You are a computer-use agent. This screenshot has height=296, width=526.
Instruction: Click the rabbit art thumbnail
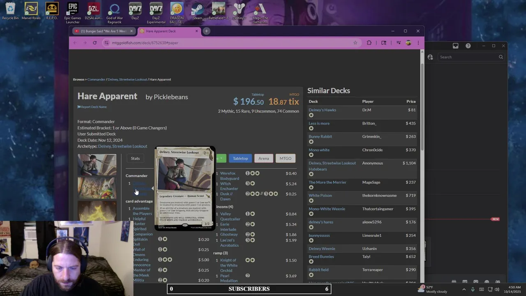[x=97, y=188]
